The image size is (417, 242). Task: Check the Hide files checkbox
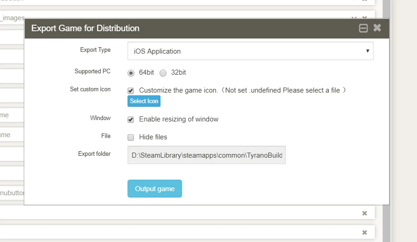131,137
